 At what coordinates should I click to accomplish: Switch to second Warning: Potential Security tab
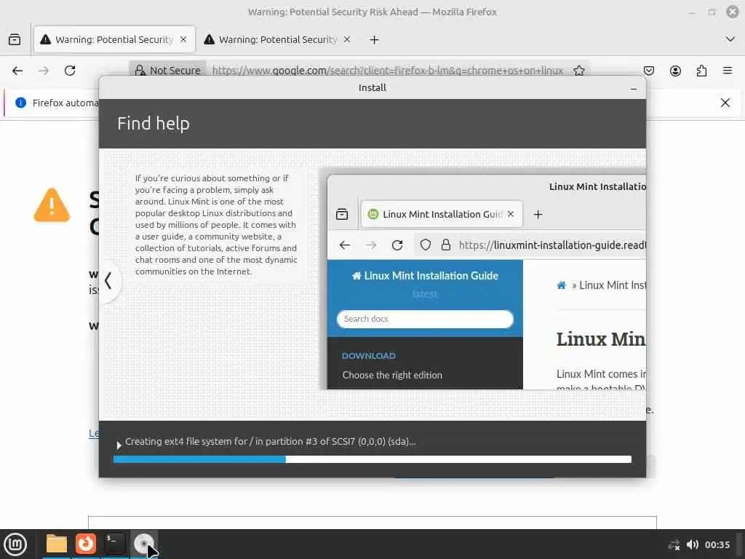click(278, 39)
